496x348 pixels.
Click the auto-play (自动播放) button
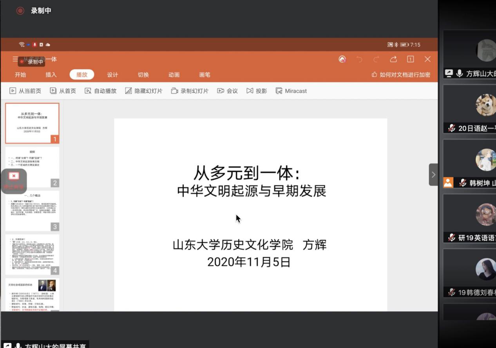coord(101,91)
